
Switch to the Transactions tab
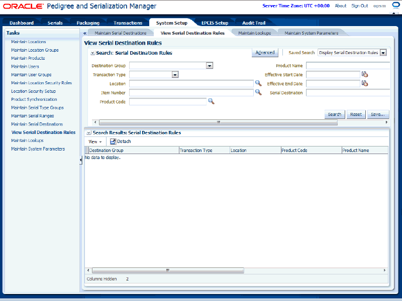coord(128,23)
